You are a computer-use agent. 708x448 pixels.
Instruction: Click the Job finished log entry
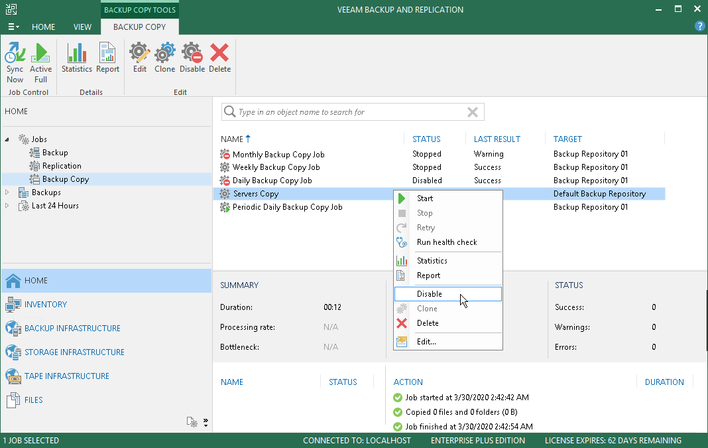point(469,426)
